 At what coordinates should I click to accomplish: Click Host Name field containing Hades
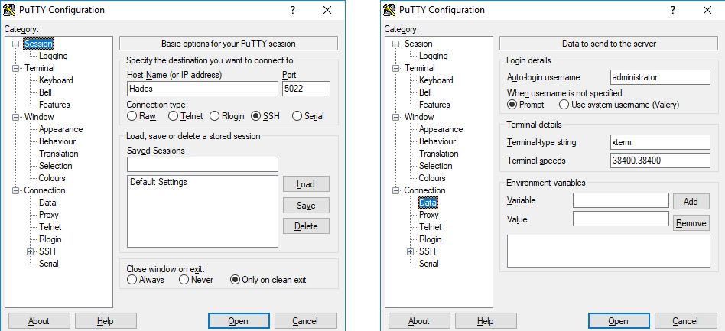click(x=203, y=89)
